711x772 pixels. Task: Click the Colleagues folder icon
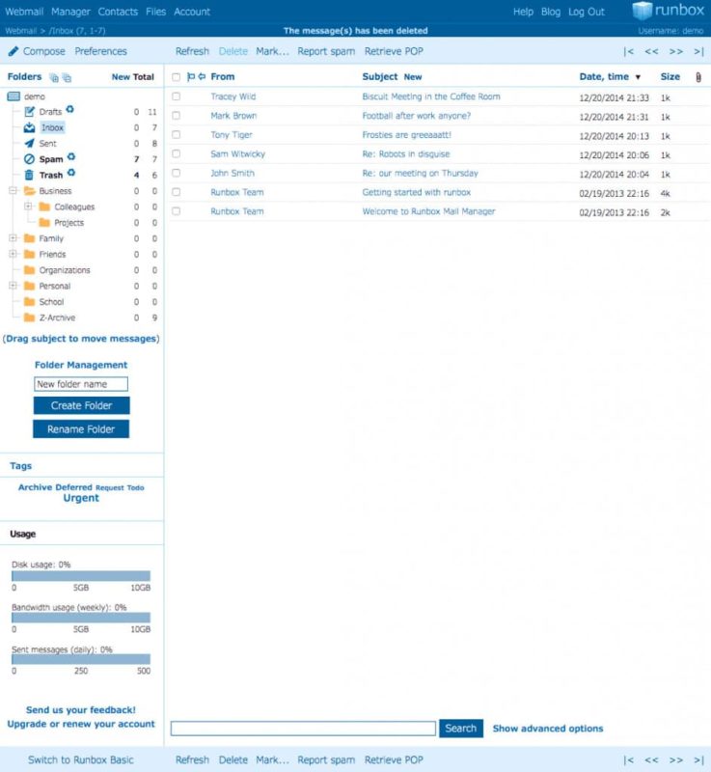(44, 207)
